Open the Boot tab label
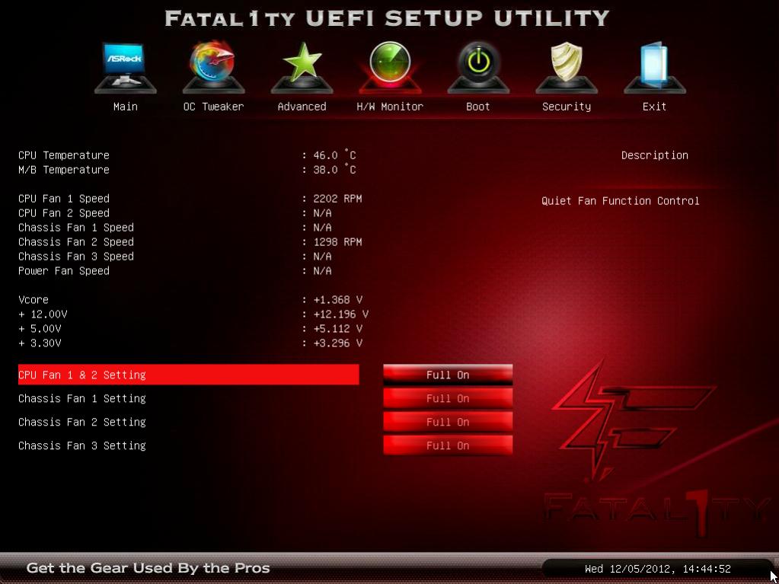This screenshot has width=779, height=584. pyautogui.click(x=478, y=107)
